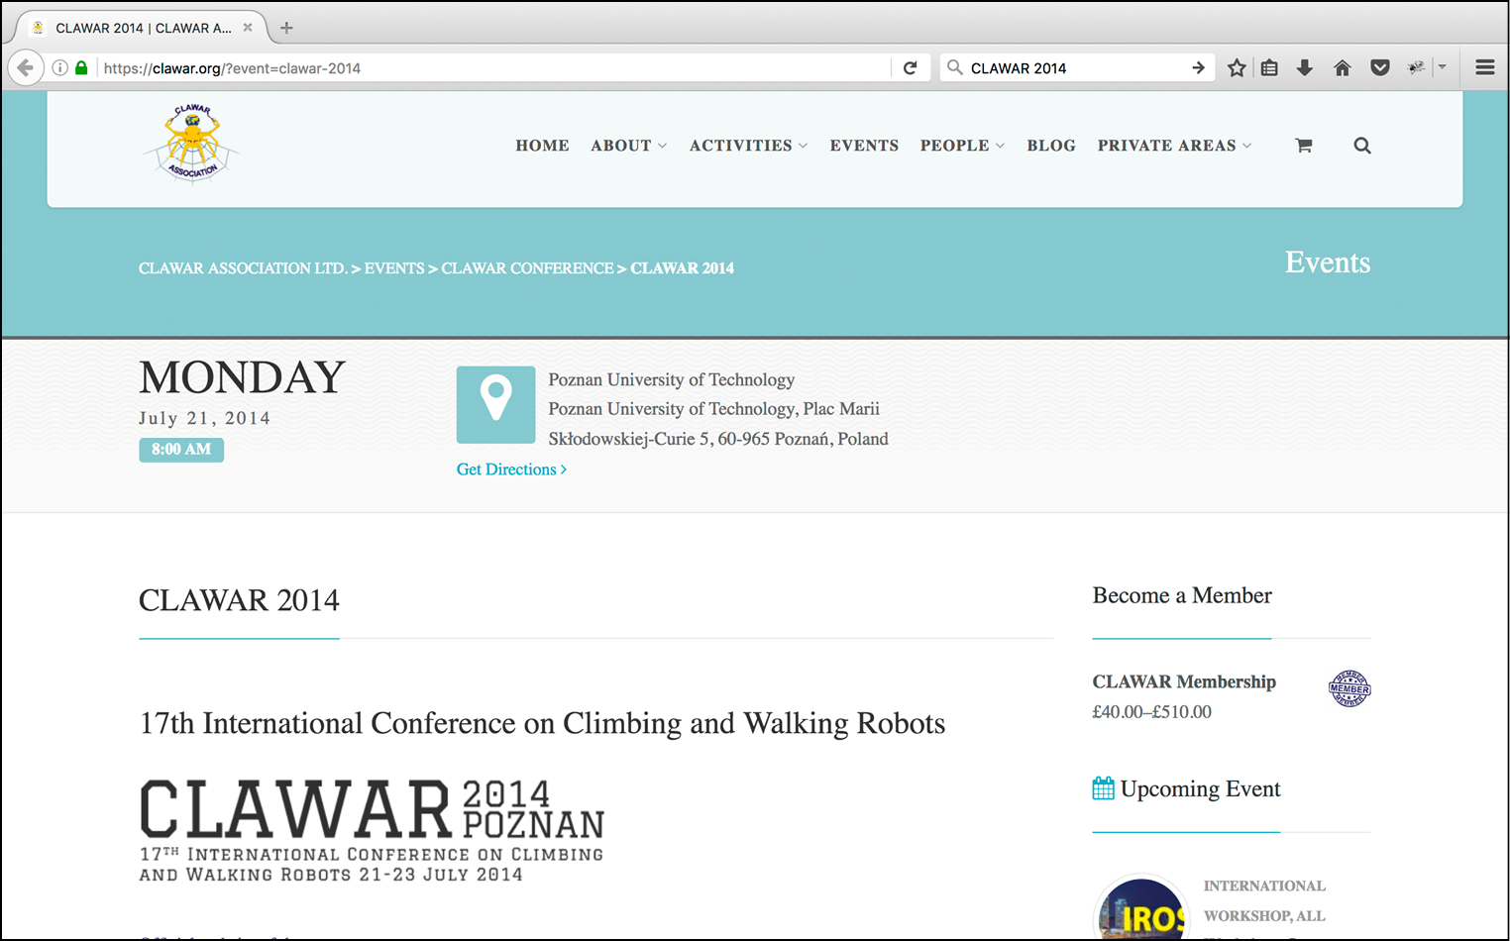
Task: Expand the ABOUT menu
Action: click(x=628, y=146)
